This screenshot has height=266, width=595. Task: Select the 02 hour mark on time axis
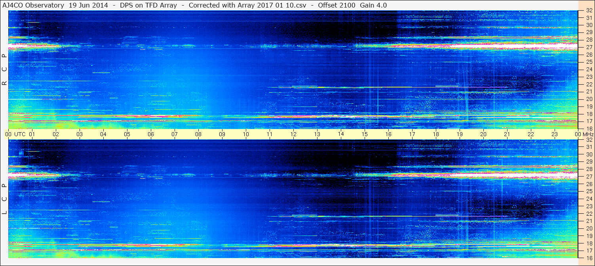pyautogui.click(x=56, y=134)
